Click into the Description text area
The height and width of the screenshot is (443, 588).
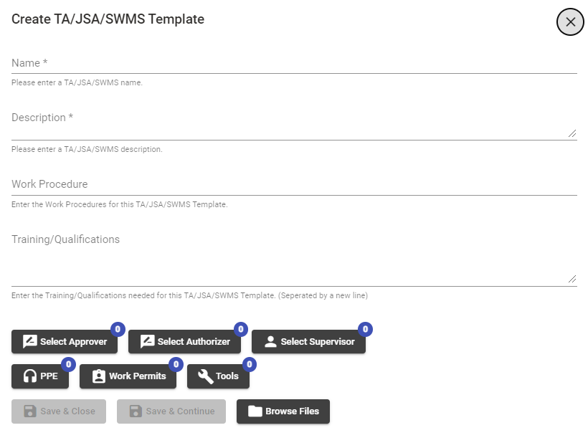coord(294,124)
